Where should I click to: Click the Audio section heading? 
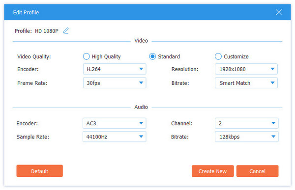coord(141,107)
